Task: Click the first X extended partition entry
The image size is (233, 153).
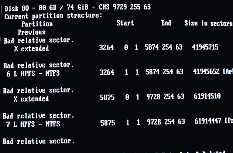Action: tap(31, 48)
